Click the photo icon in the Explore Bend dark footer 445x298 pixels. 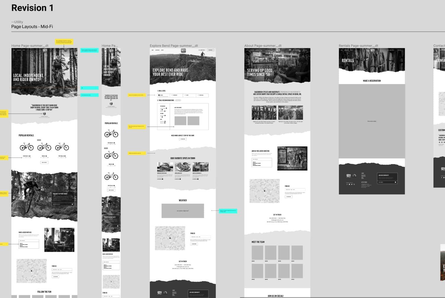click(159, 293)
